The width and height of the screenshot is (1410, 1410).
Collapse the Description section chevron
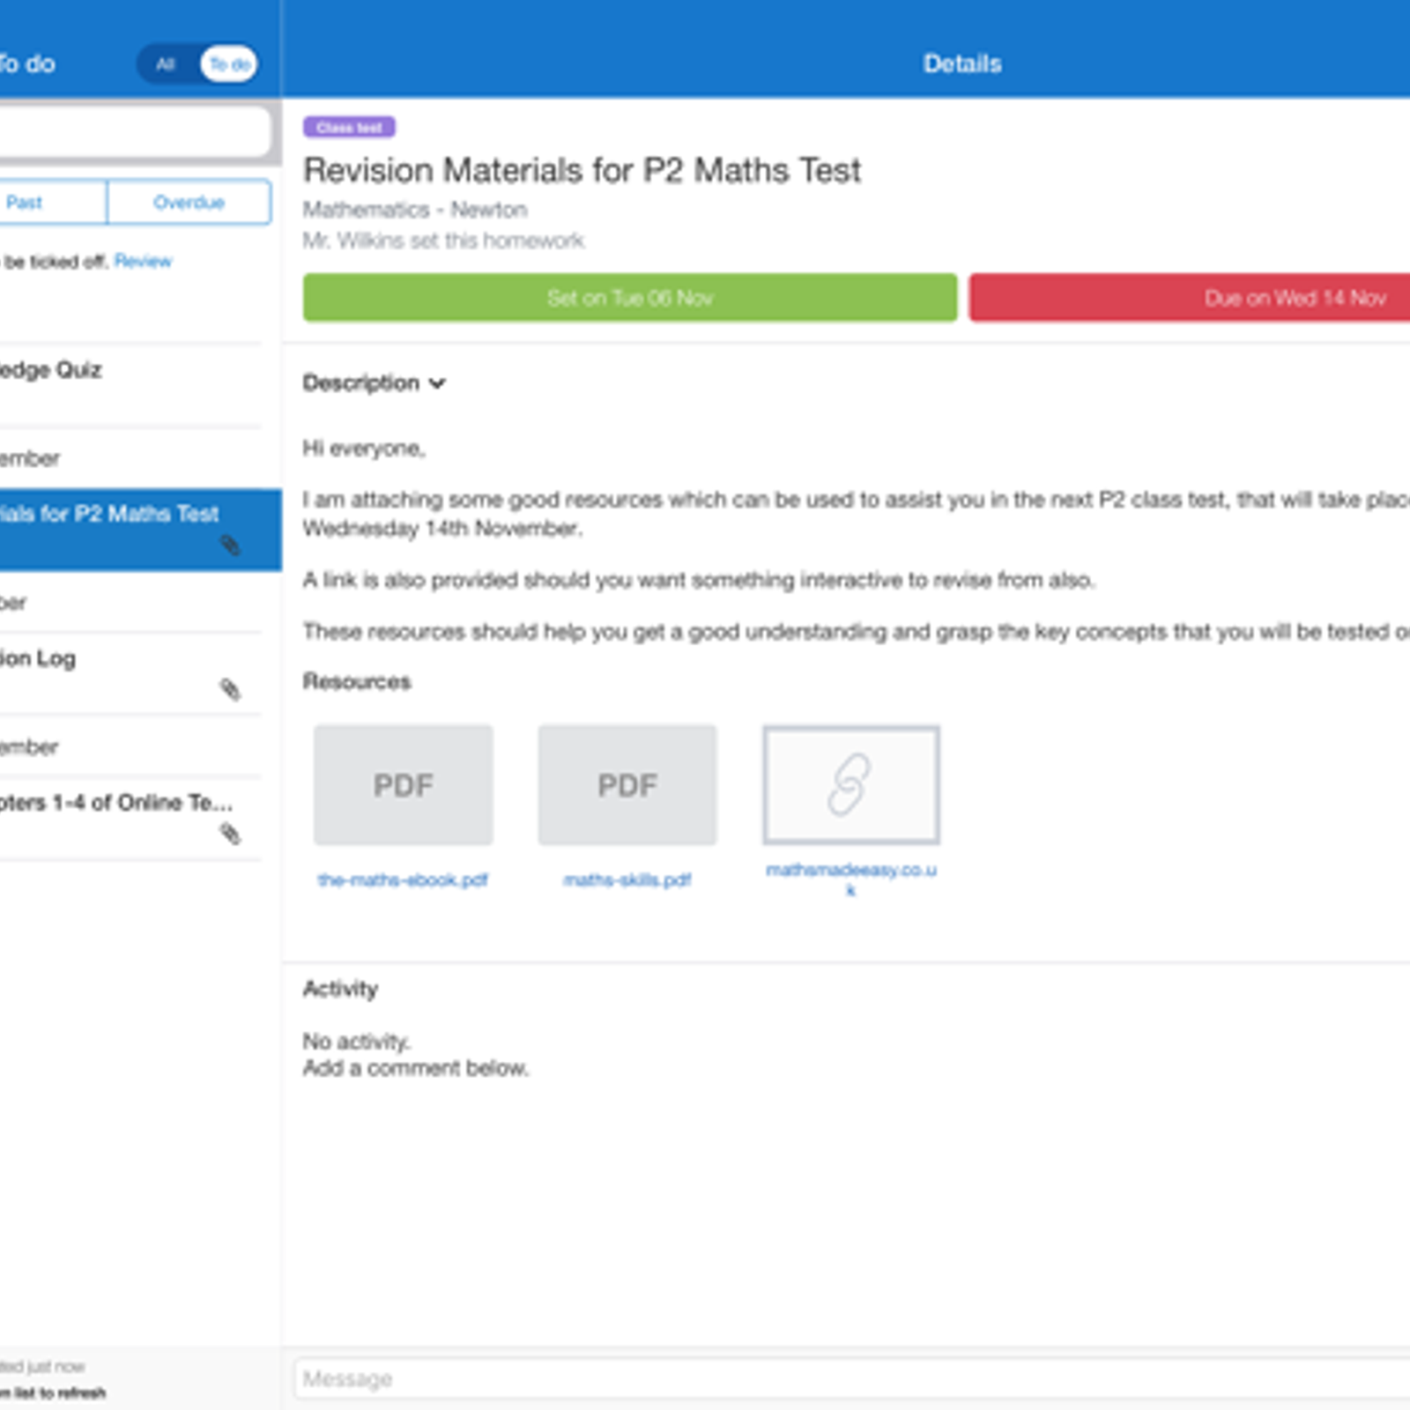click(x=437, y=383)
